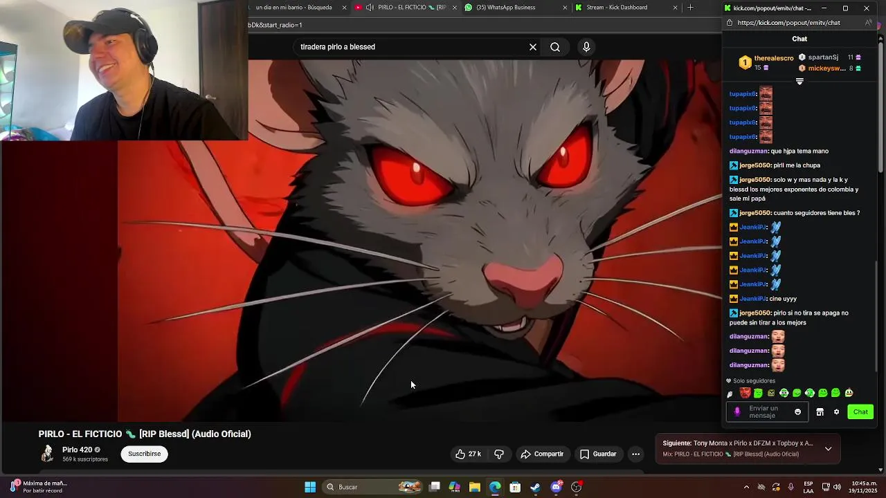Insert the angry olive-green emote
Screen dimensions: 886x498
[x=771, y=393]
